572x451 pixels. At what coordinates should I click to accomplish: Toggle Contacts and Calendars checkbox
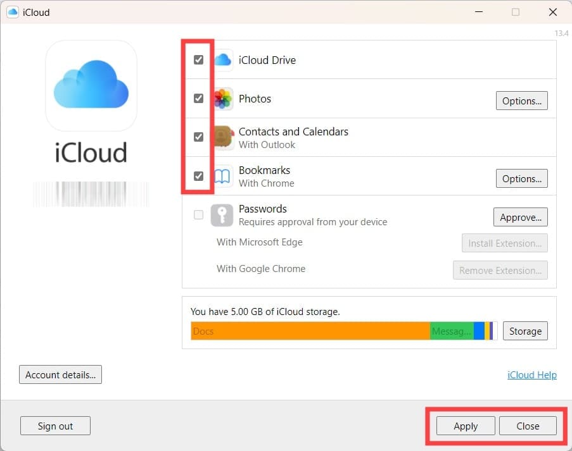(x=198, y=137)
